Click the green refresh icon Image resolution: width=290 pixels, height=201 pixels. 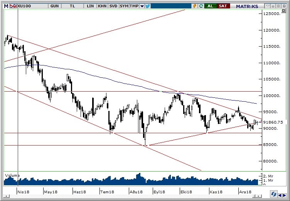[x=201, y=6]
